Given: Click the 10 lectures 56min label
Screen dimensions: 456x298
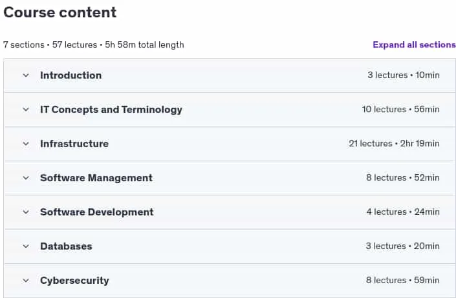Looking at the screenshot, I should (x=401, y=109).
